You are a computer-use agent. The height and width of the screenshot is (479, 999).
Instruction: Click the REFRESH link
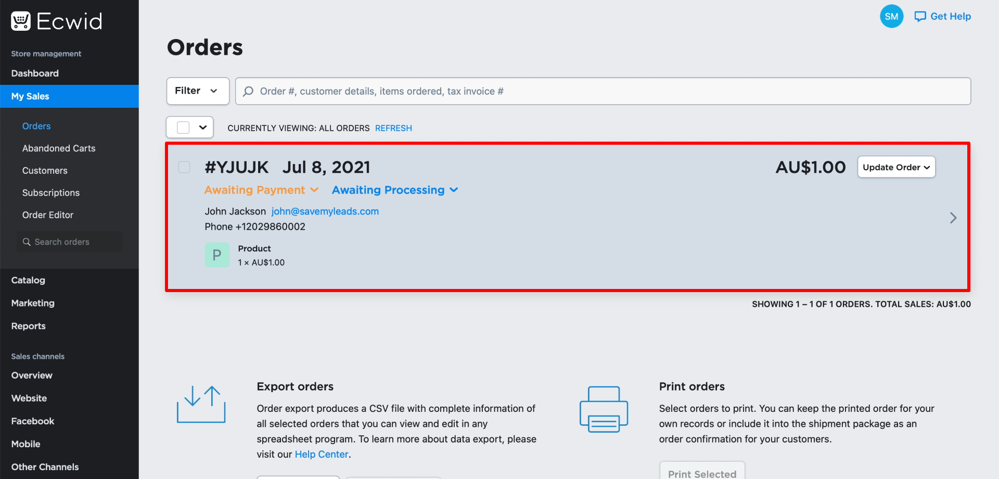(x=393, y=128)
